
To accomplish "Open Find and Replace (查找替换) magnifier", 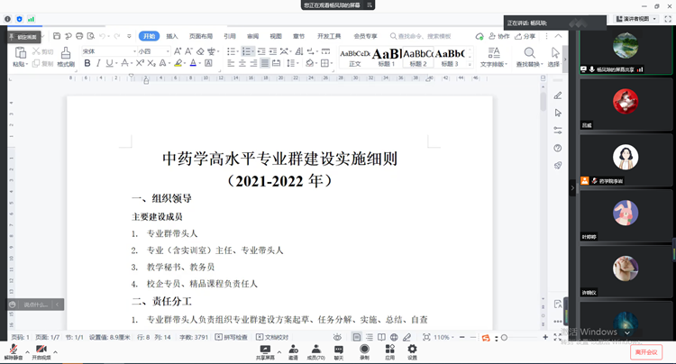I will (529, 53).
